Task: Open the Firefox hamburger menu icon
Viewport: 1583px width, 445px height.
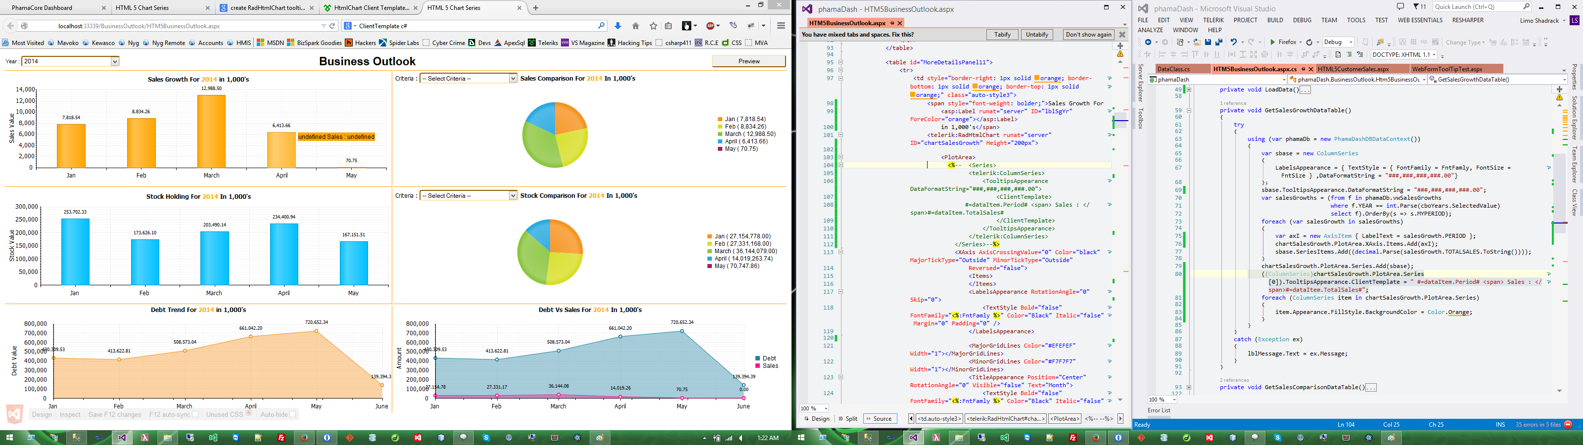Action: [x=781, y=26]
